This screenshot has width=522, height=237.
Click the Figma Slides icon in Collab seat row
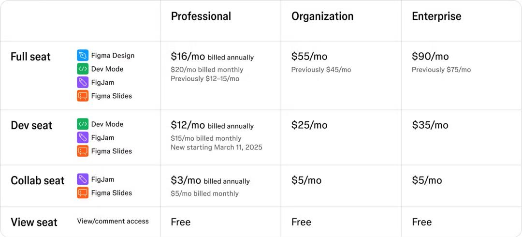(x=83, y=193)
